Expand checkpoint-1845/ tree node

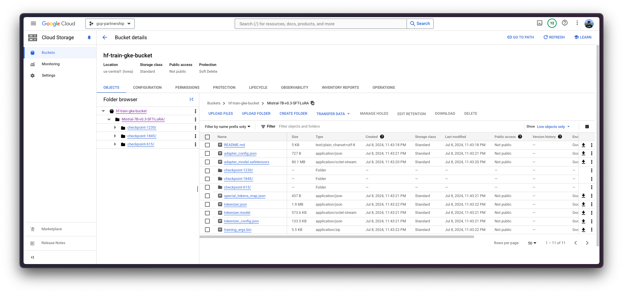(115, 136)
